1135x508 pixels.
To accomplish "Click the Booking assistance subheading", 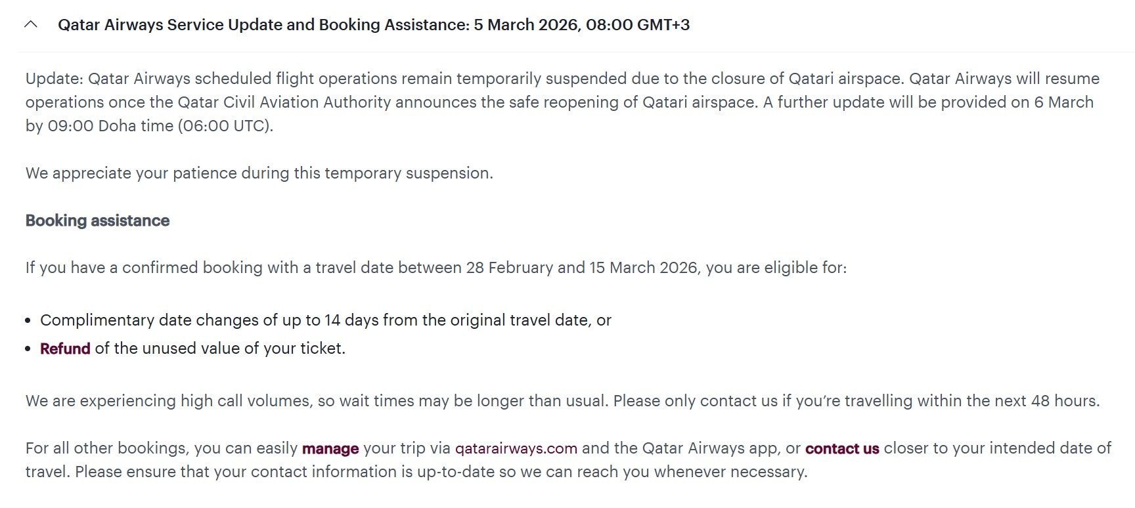I will pos(97,221).
